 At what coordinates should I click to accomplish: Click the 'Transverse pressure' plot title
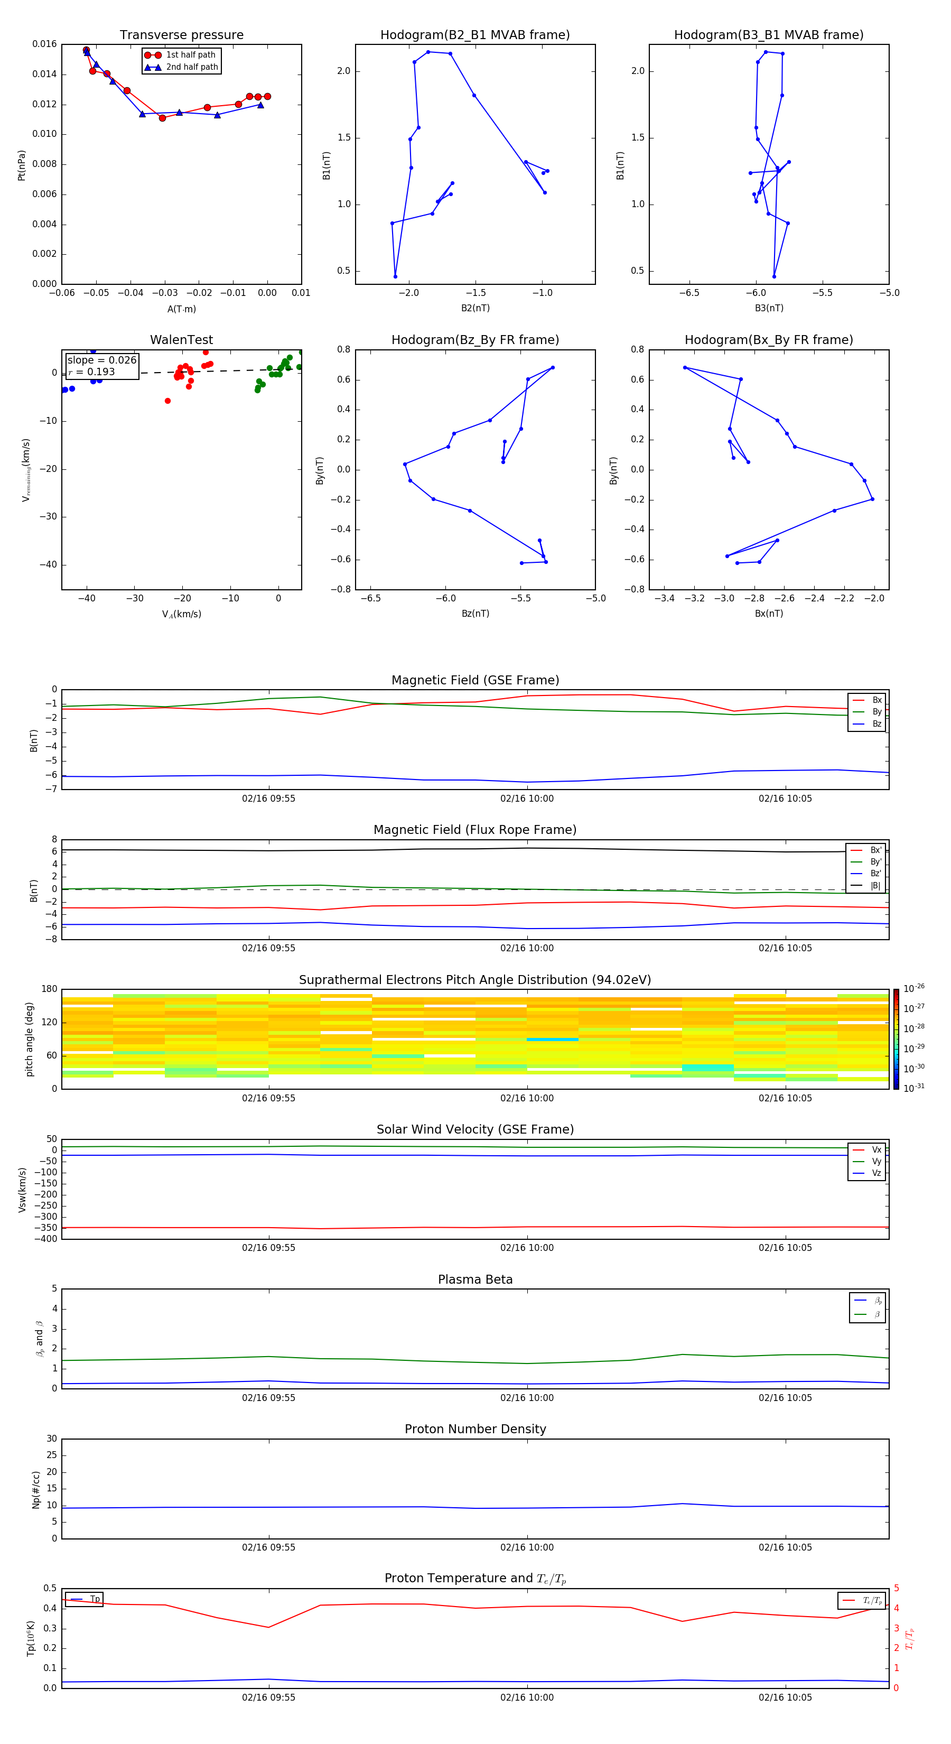[x=181, y=34]
